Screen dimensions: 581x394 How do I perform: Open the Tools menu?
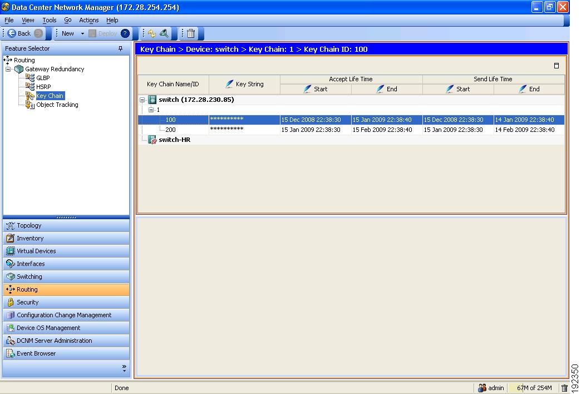tap(49, 20)
